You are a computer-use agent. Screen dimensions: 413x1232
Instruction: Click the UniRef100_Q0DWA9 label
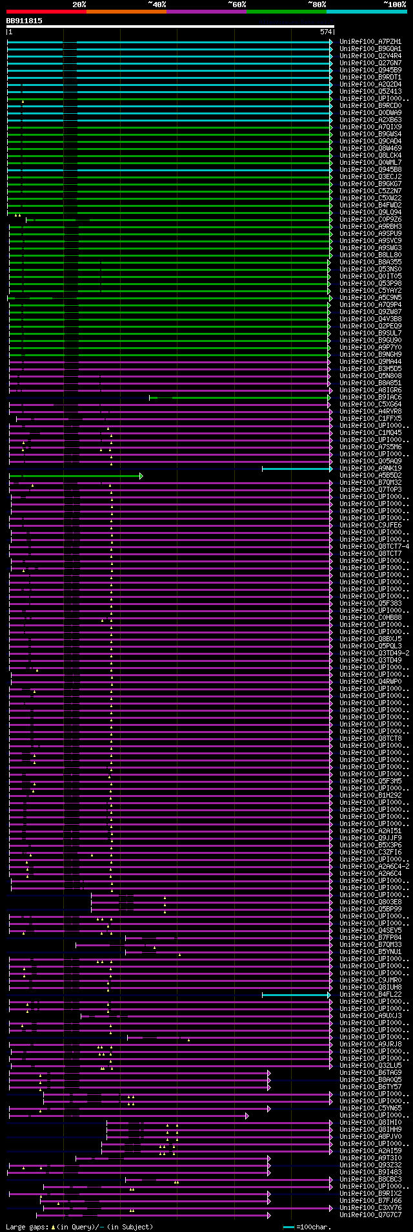[x=370, y=112]
